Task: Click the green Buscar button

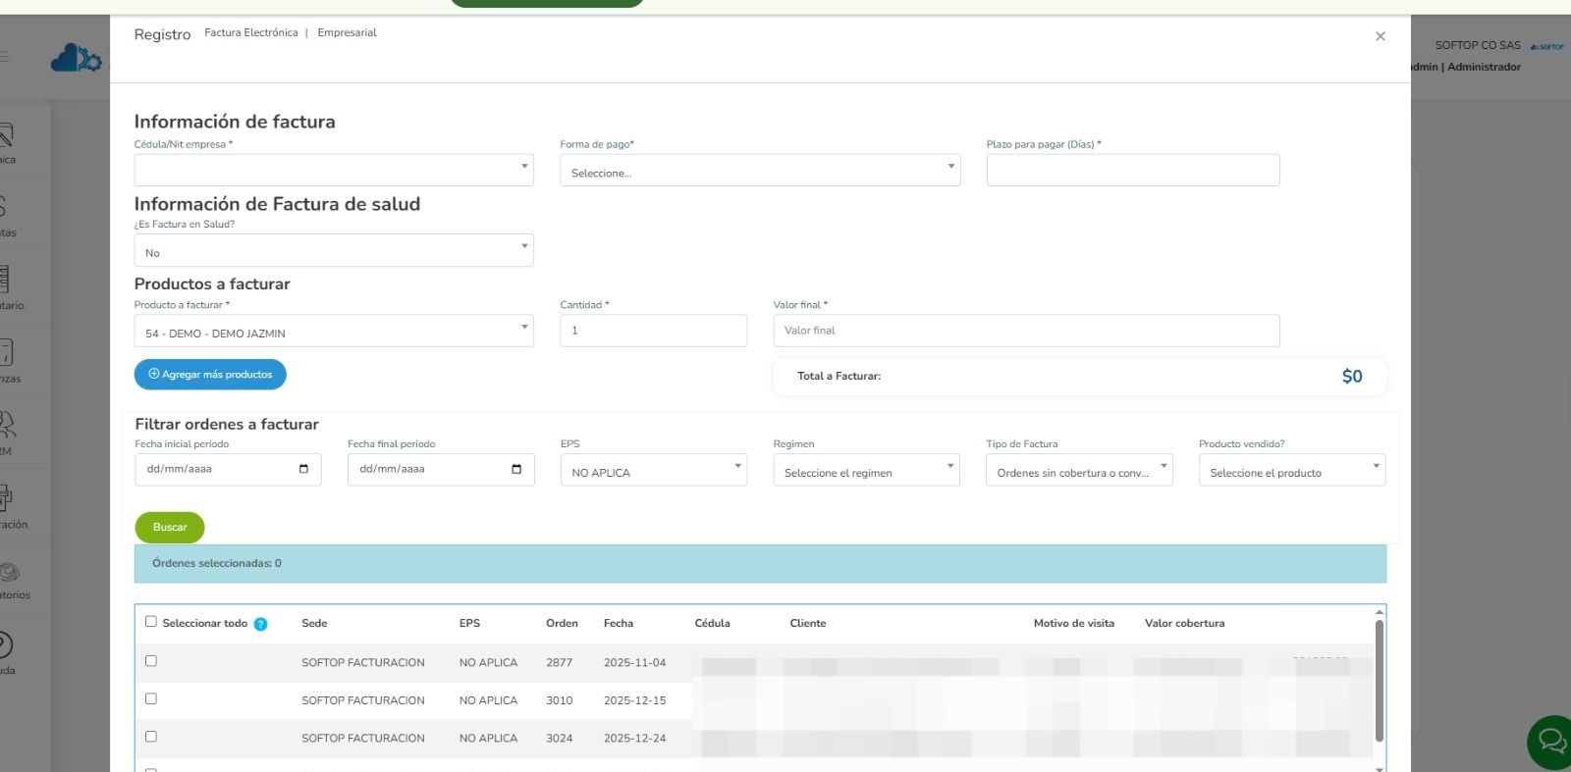Action: tap(170, 528)
